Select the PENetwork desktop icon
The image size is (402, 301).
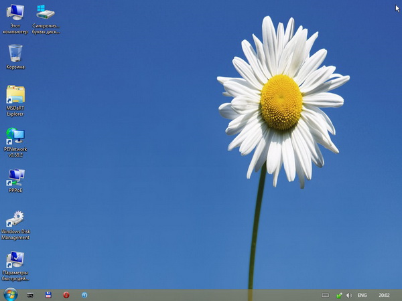pyautogui.click(x=15, y=136)
